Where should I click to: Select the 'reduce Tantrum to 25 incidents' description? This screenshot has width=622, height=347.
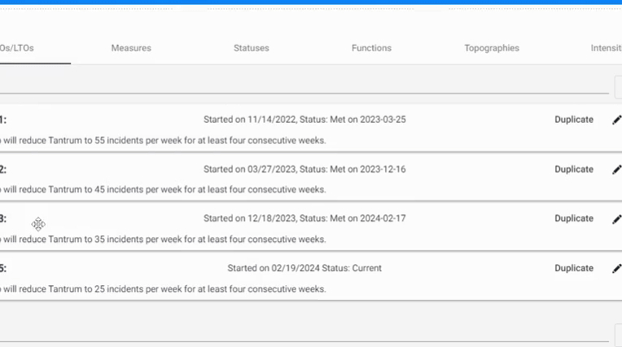coord(163,289)
